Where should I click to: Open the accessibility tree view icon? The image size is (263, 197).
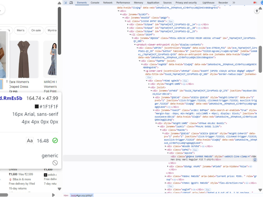[x=257, y=11]
